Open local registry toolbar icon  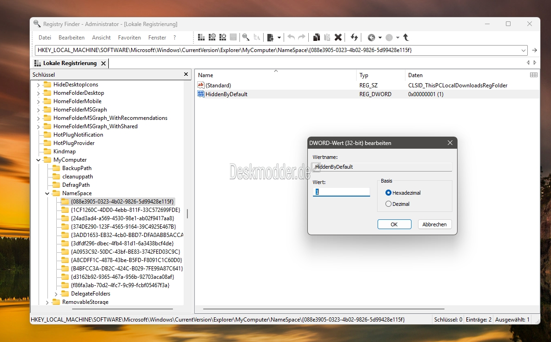pos(201,37)
